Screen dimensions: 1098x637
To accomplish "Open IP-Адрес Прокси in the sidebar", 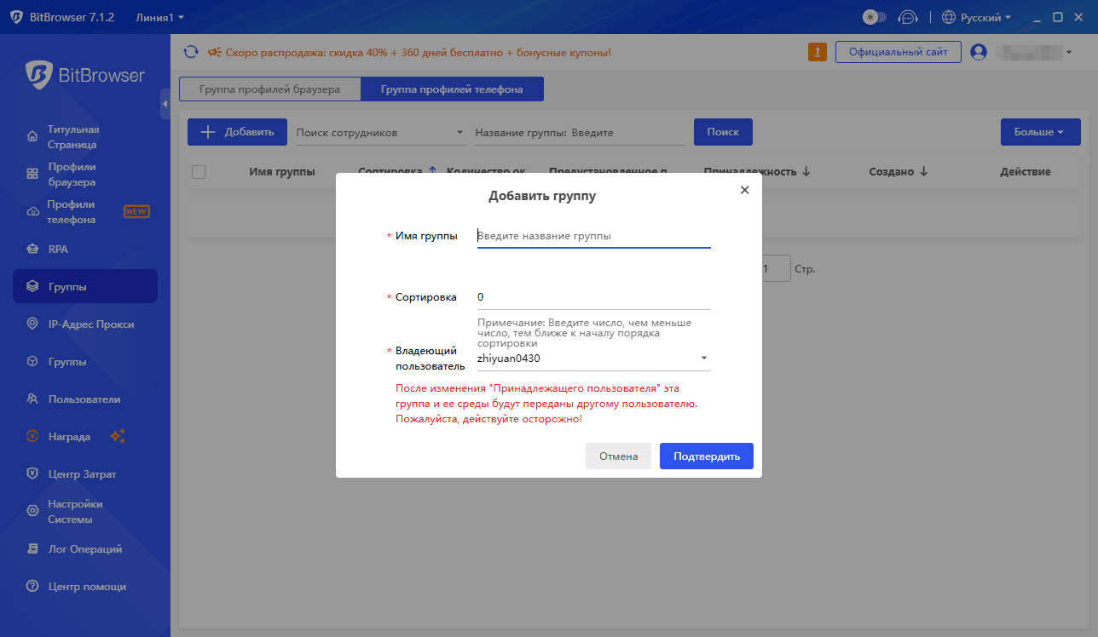I will pyautogui.click(x=85, y=324).
